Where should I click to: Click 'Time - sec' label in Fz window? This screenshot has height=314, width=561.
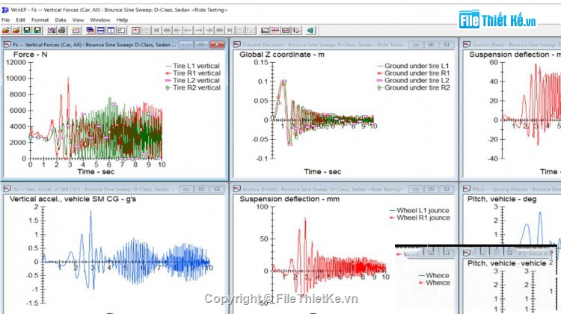[x=96, y=172]
